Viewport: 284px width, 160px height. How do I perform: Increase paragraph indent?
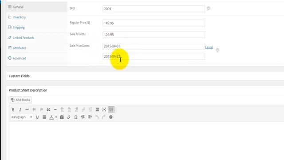[90, 117]
